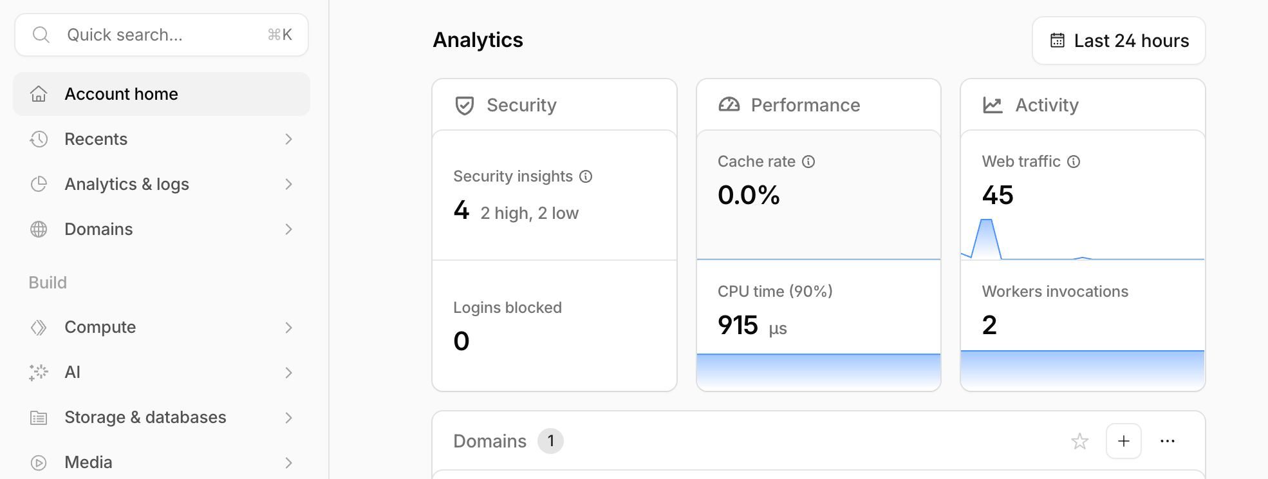
Task: Star the Domains section
Action: (1079, 441)
